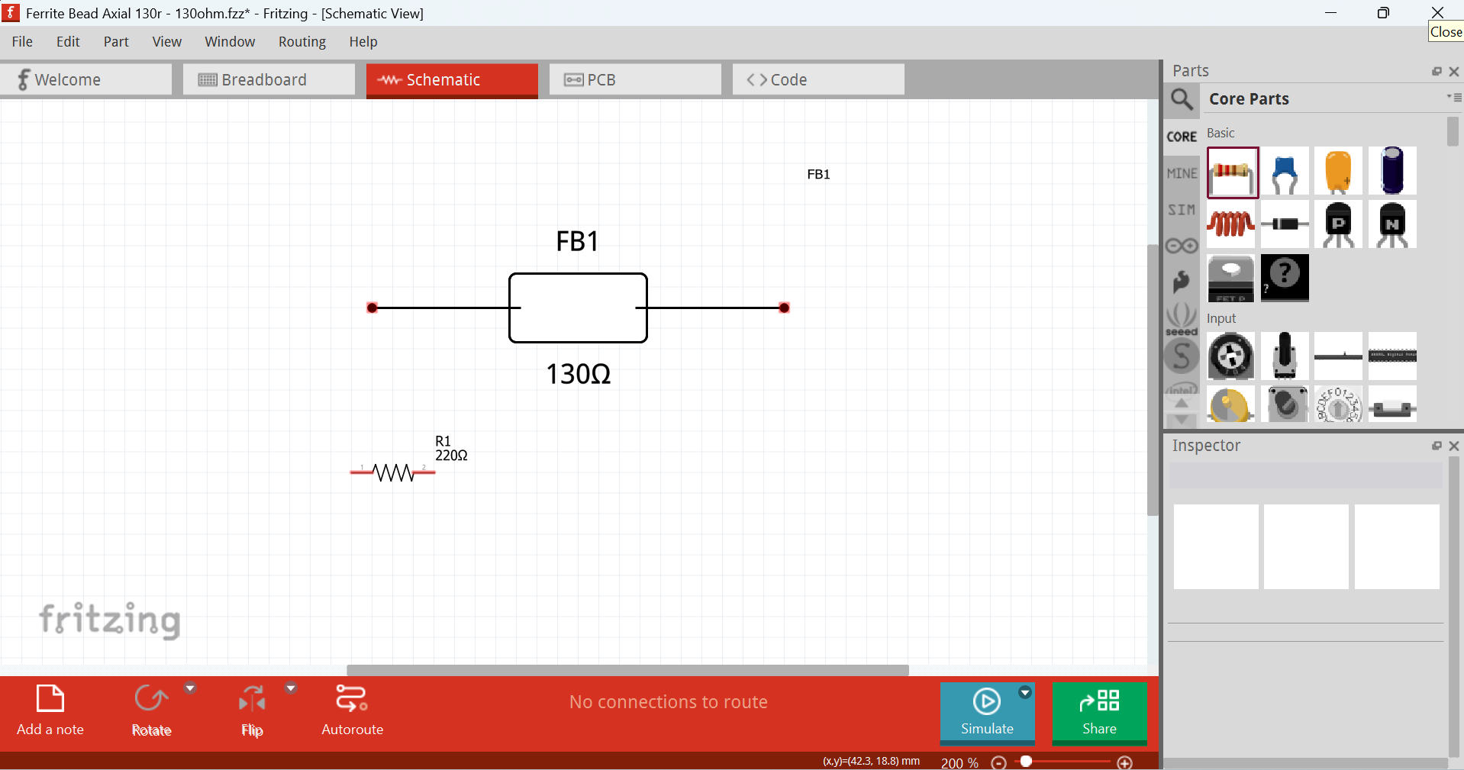Open the parts search magnifier

click(1182, 99)
